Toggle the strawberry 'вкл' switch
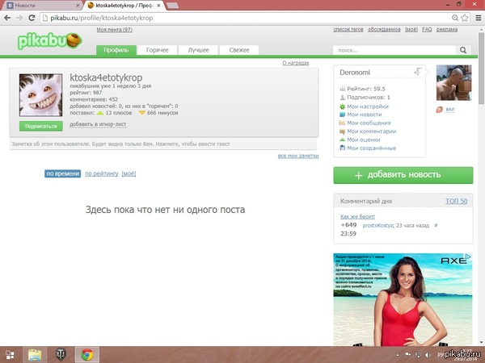 point(444,109)
